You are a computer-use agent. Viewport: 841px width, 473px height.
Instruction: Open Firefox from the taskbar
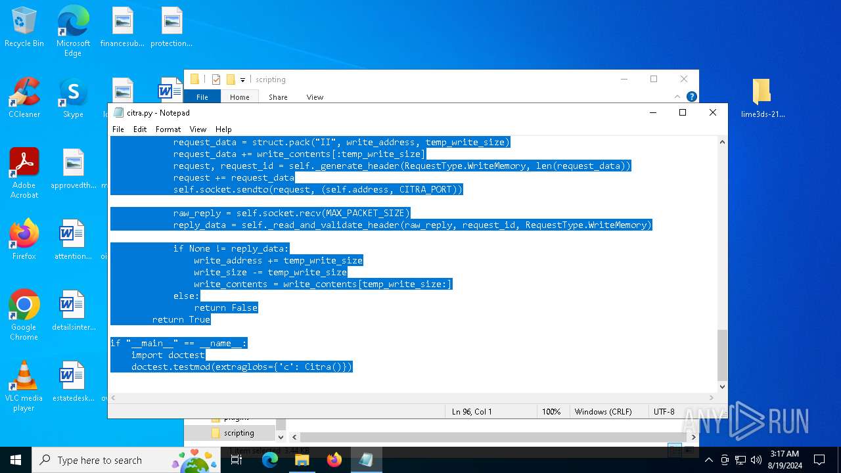point(334,460)
